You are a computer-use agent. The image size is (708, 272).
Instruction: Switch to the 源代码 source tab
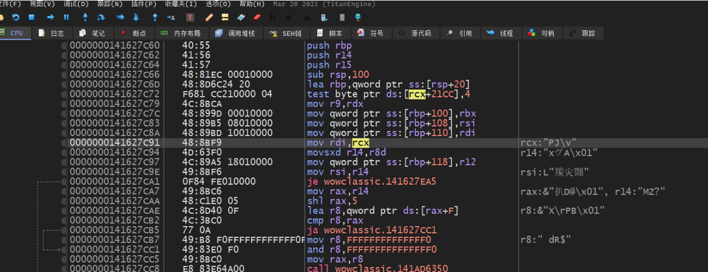[416, 33]
